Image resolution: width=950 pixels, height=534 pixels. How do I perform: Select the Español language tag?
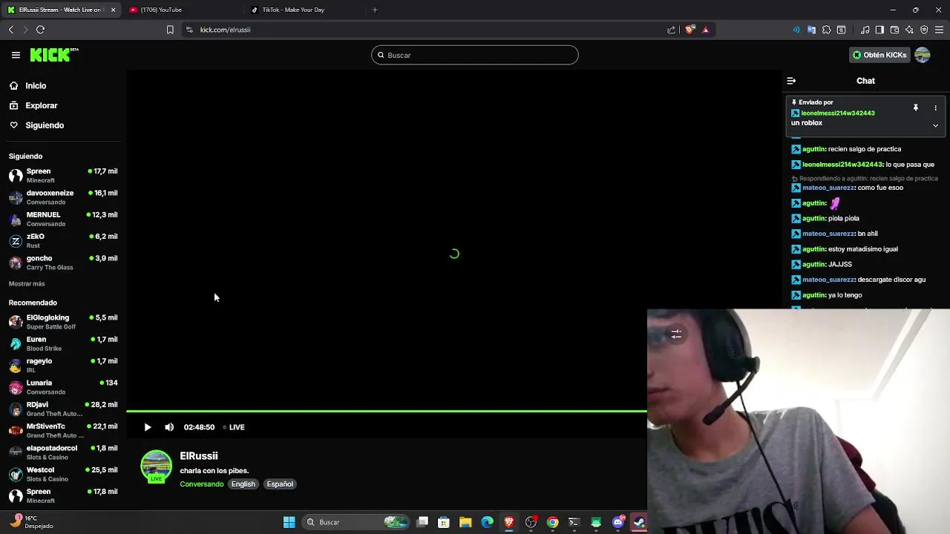click(x=280, y=484)
